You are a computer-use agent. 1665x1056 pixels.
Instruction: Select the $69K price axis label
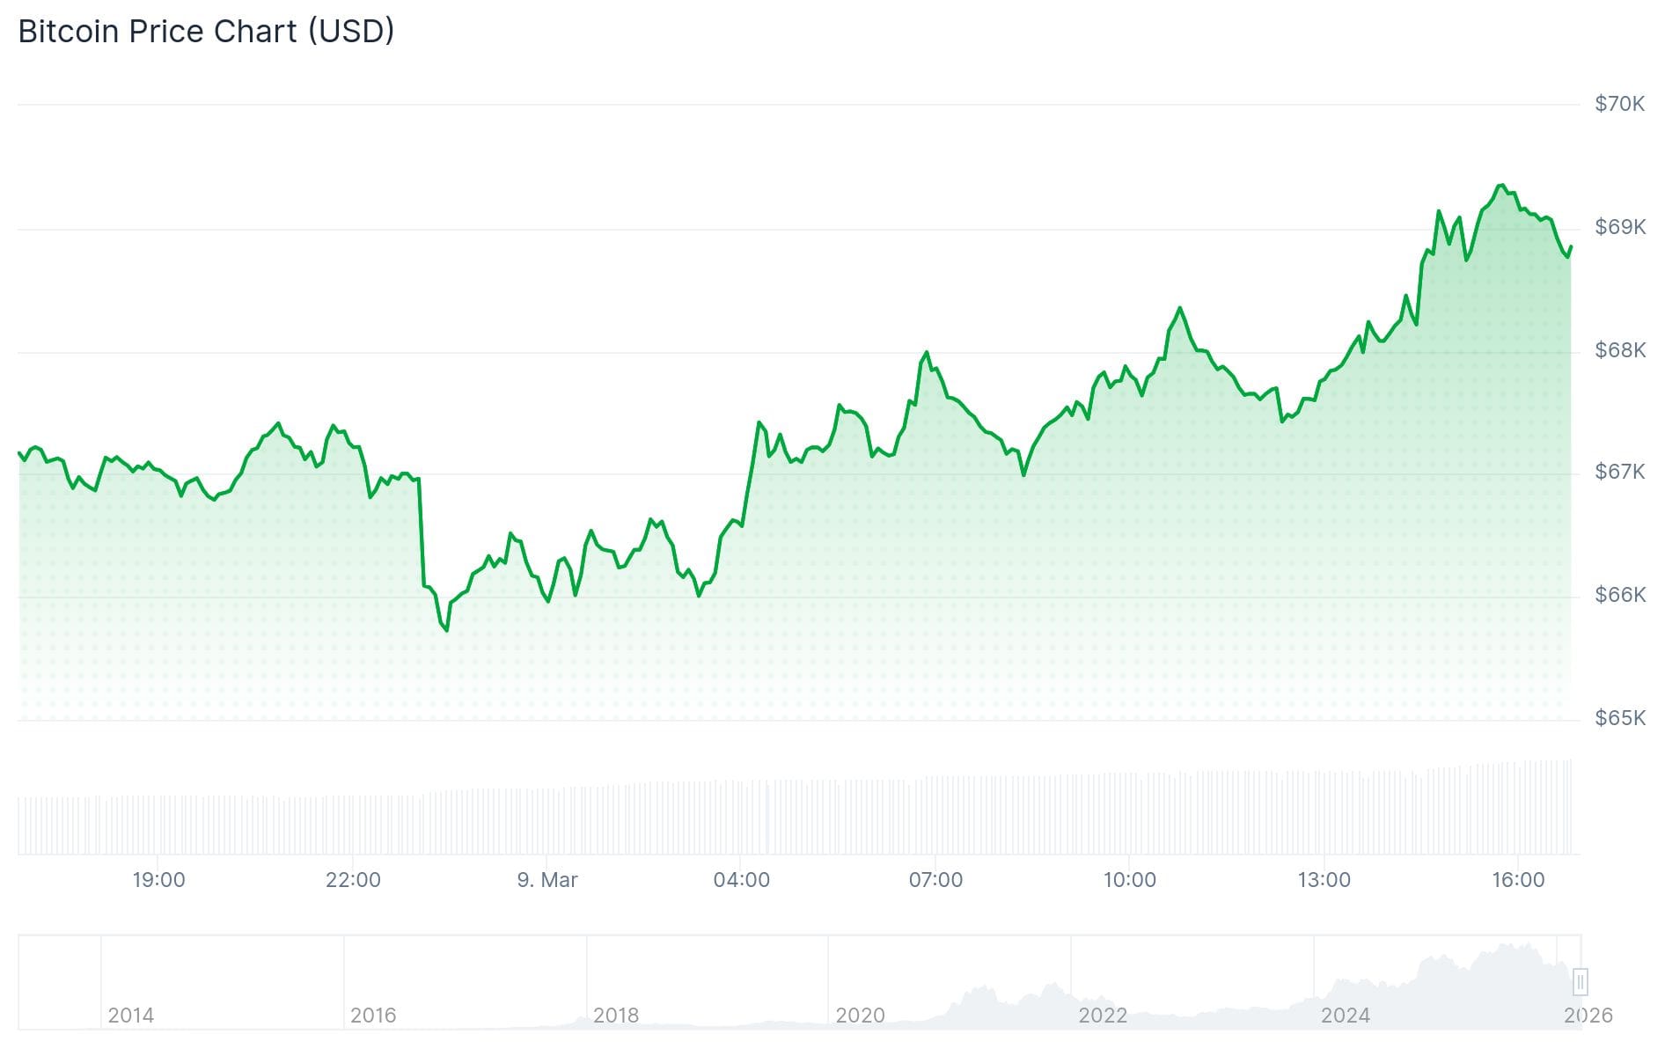coord(1619,227)
